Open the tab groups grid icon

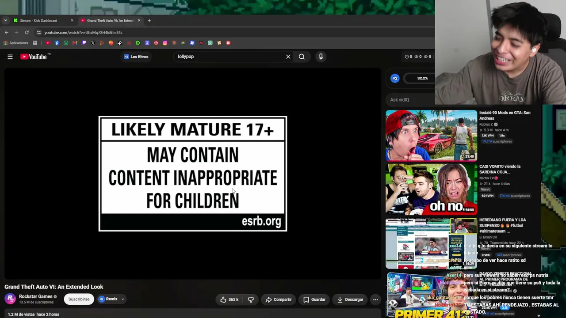pyautogui.click(x=35, y=43)
